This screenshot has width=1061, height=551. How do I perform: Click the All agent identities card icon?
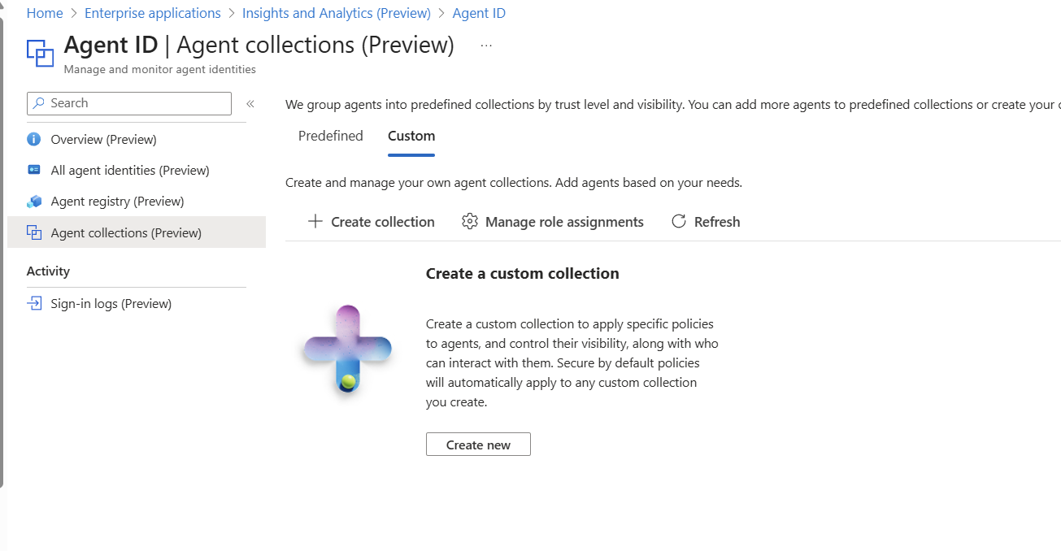[x=34, y=170]
